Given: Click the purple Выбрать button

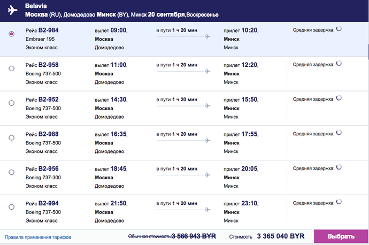Looking at the screenshot, I should pos(341,236).
